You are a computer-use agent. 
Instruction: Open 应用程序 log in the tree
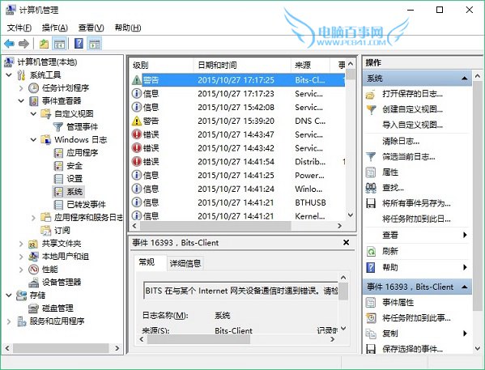point(82,152)
